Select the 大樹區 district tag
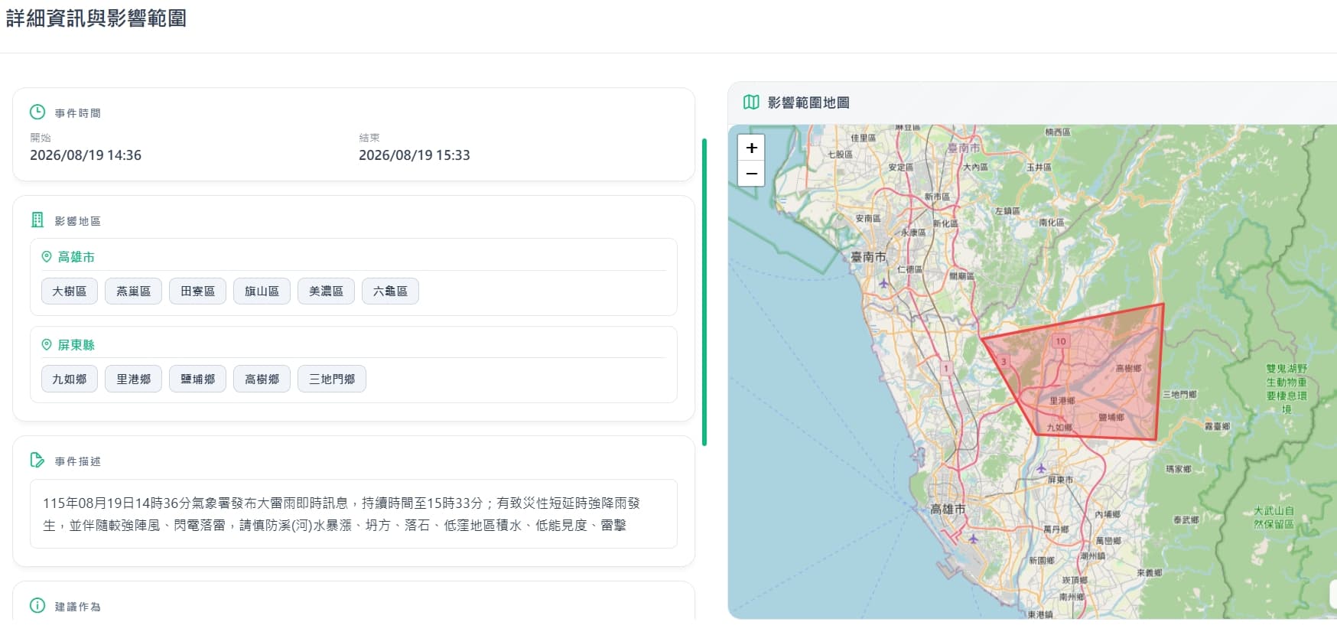Viewport: 1337px width, 635px height. (70, 291)
